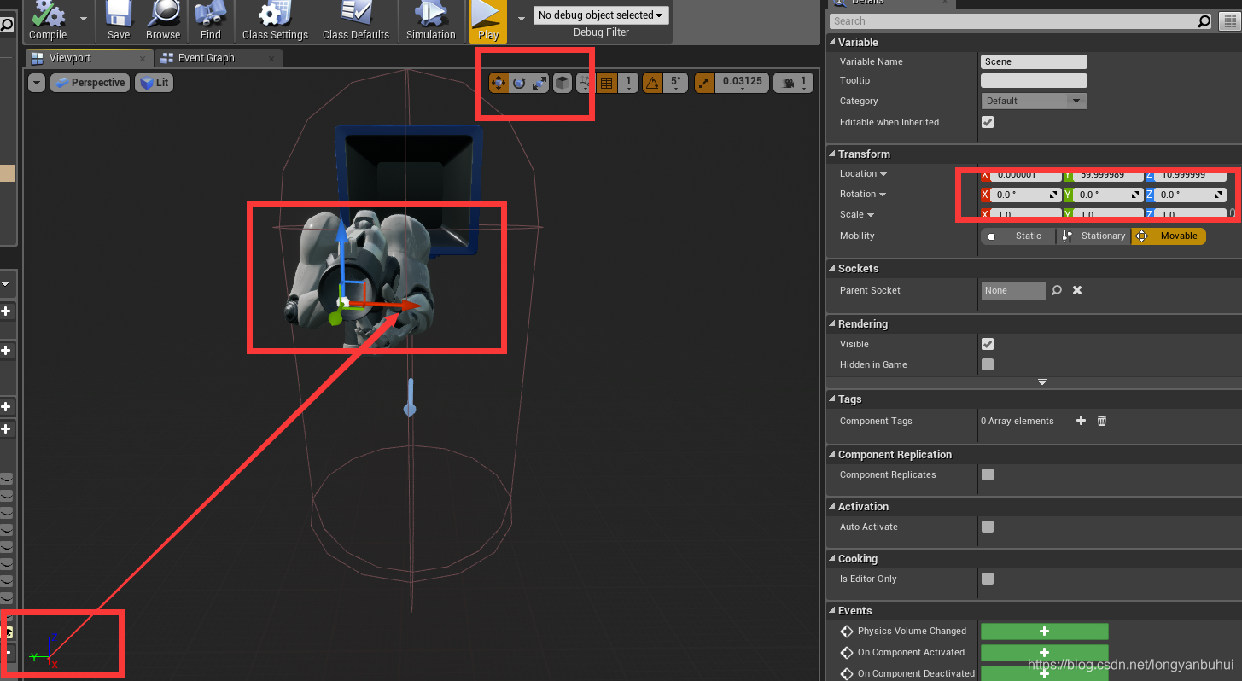
Task: Click the Parent Socket search magnifier icon
Action: click(1057, 290)
